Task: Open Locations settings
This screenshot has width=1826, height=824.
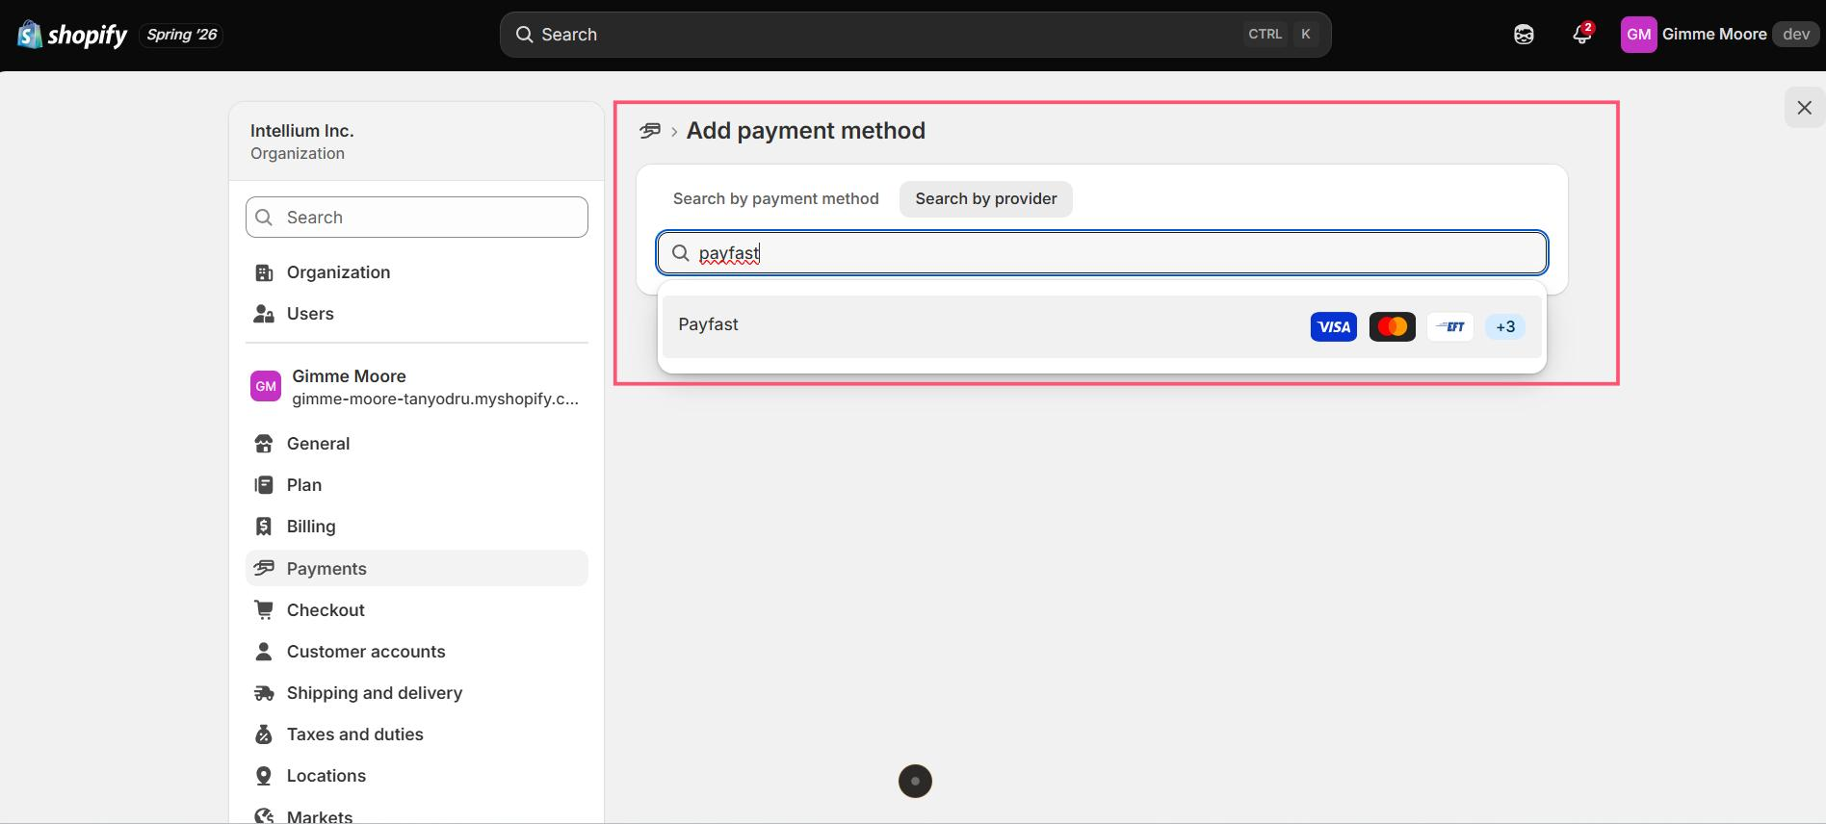Action: tap(416, 776)
